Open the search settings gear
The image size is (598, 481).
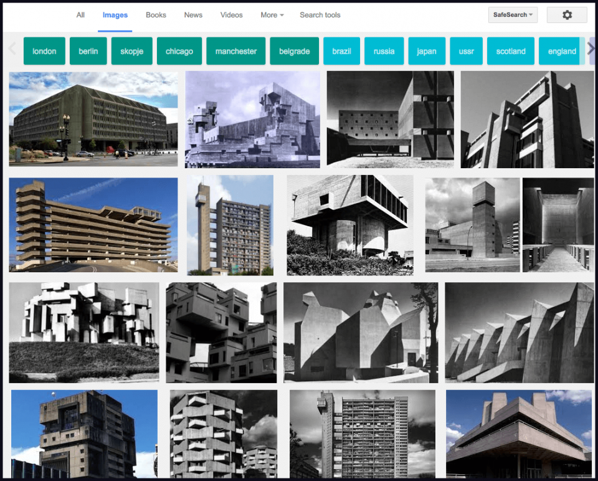[567, 14]
